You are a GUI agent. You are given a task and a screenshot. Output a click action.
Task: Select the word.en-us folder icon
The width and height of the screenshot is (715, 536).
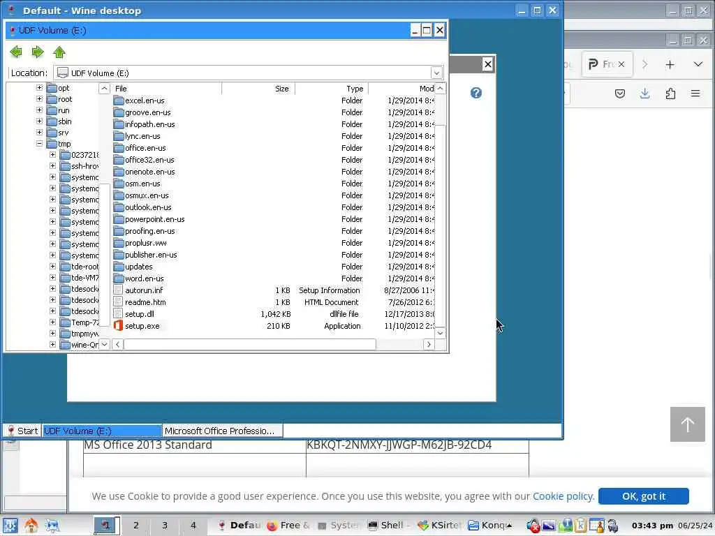click(x=119, y=278)
